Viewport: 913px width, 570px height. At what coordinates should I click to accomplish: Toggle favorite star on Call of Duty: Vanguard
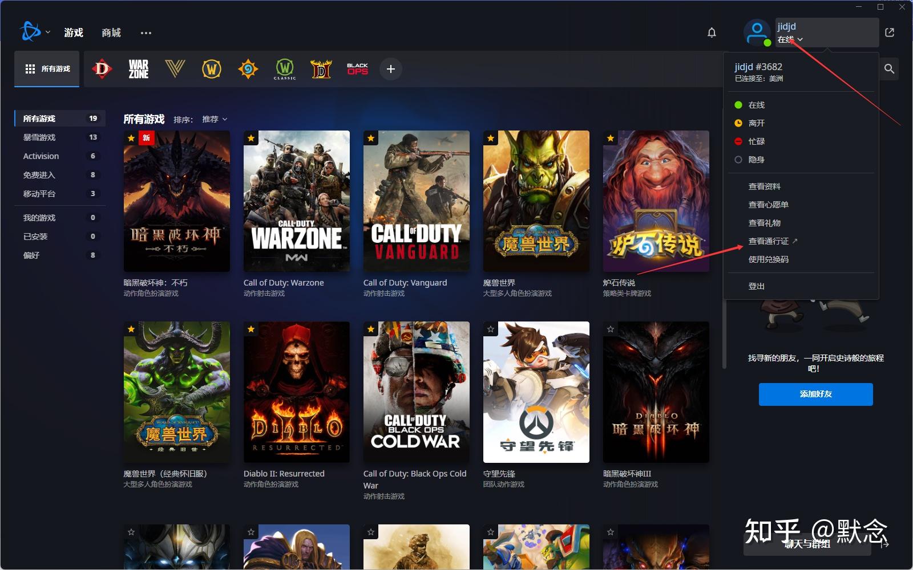[x=371, y=138]
